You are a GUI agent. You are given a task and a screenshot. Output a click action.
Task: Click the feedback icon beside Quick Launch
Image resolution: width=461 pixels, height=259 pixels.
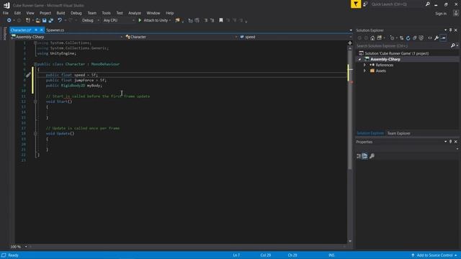(365, 4)
